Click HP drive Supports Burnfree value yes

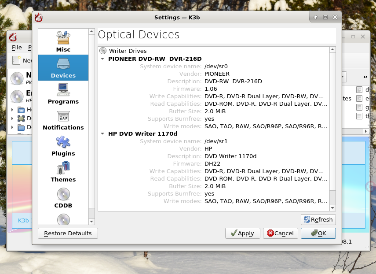[x=209, y=194]
